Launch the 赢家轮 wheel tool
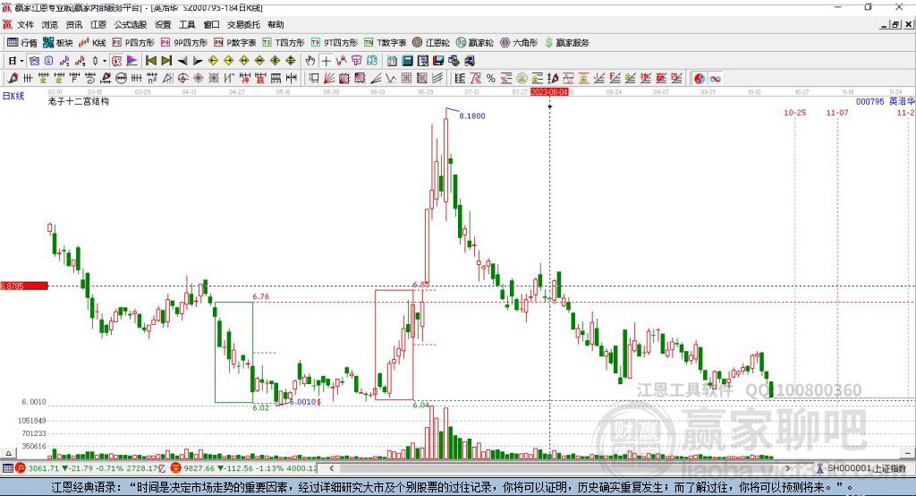The image size is (916, 496). (x=474, y=43)
